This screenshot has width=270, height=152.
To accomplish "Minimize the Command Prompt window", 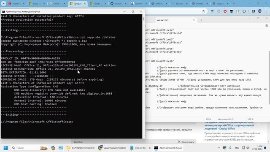I will (x=124, y=11).
